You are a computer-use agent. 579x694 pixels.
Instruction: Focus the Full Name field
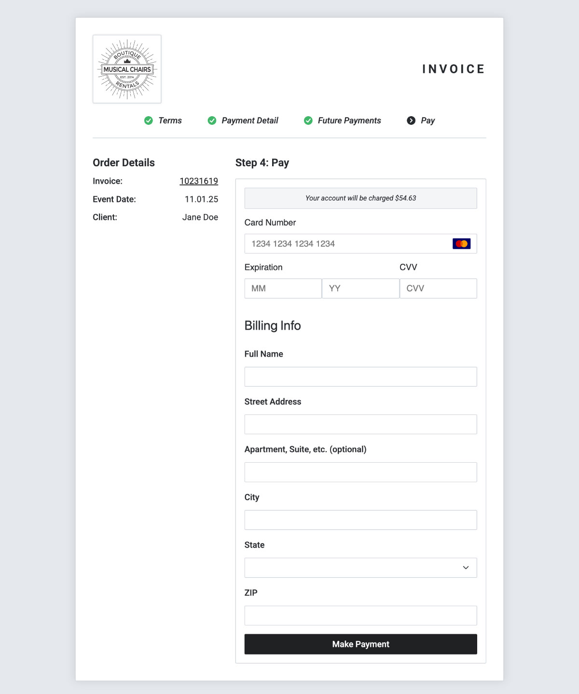point(361,377)
